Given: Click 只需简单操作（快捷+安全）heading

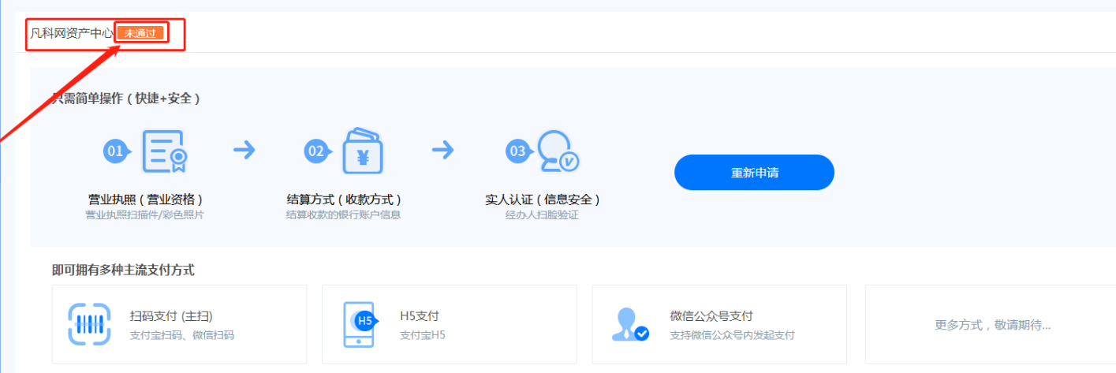Looking at the screenshot, I should [126, 99].
